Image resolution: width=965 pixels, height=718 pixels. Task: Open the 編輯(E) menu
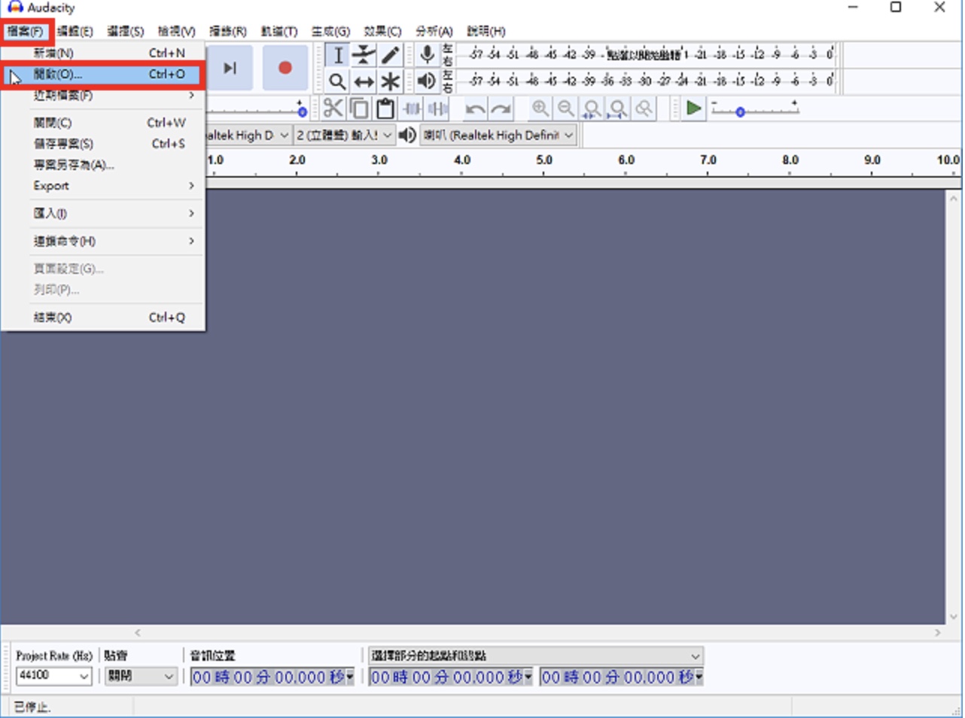pos(75,32)
